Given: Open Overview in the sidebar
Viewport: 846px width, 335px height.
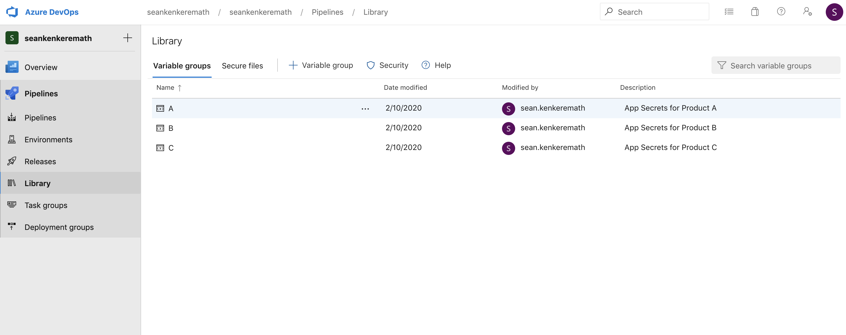Looking at the screenshot, I should (x=41, y=67).
